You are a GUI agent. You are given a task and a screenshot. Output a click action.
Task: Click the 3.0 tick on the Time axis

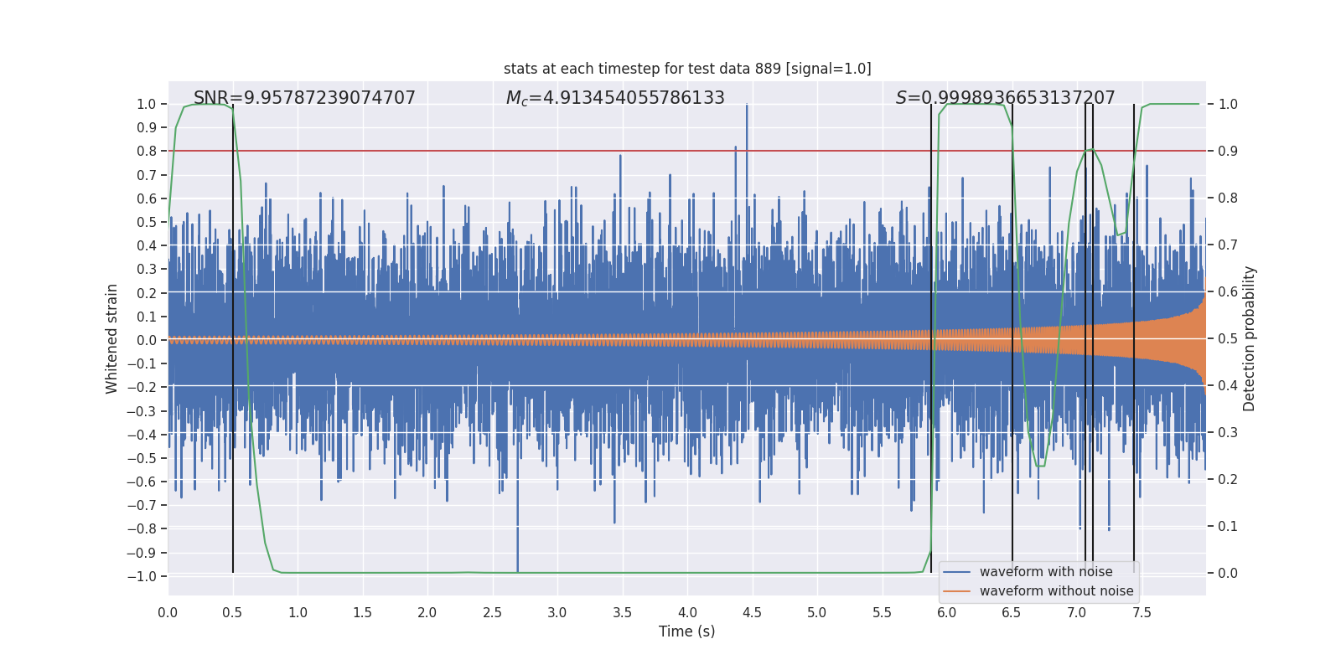(x=557, y=612)
